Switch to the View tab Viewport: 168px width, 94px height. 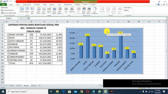pyautogui.click(x=59, y=4)
